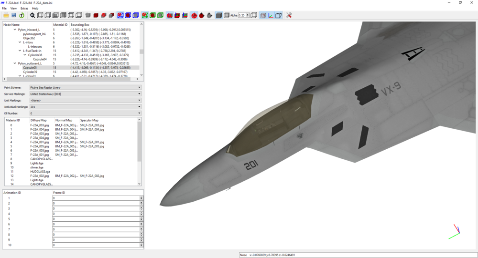Click the Frame ID field for animation 5

[96, 219]
